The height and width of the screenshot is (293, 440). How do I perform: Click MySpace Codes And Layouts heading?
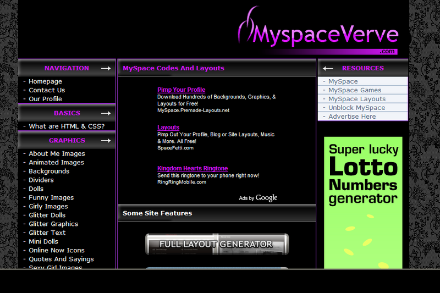coord(173,68)
